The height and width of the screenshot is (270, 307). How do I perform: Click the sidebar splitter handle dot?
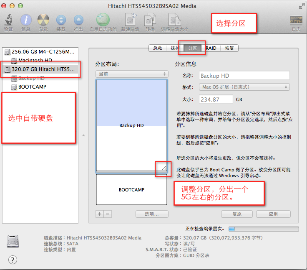tap(83, 135)
